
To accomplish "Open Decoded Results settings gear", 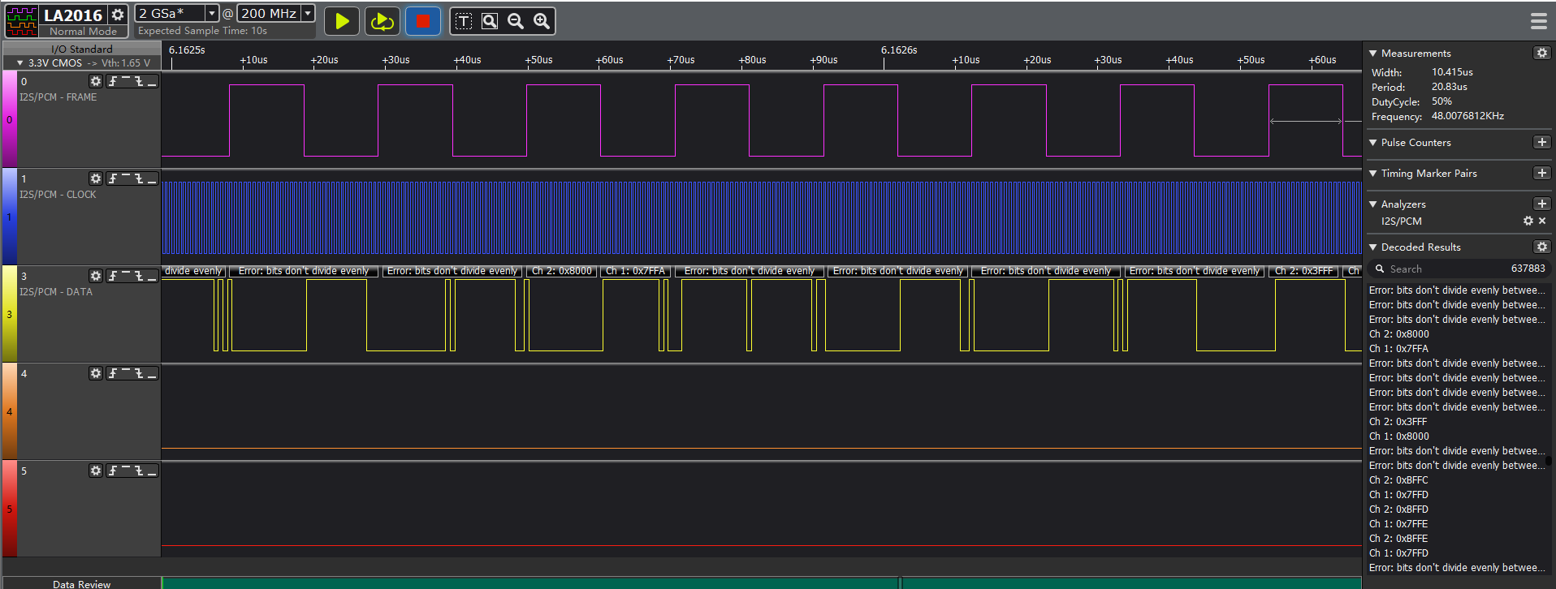I will [x=1541, y=247].
